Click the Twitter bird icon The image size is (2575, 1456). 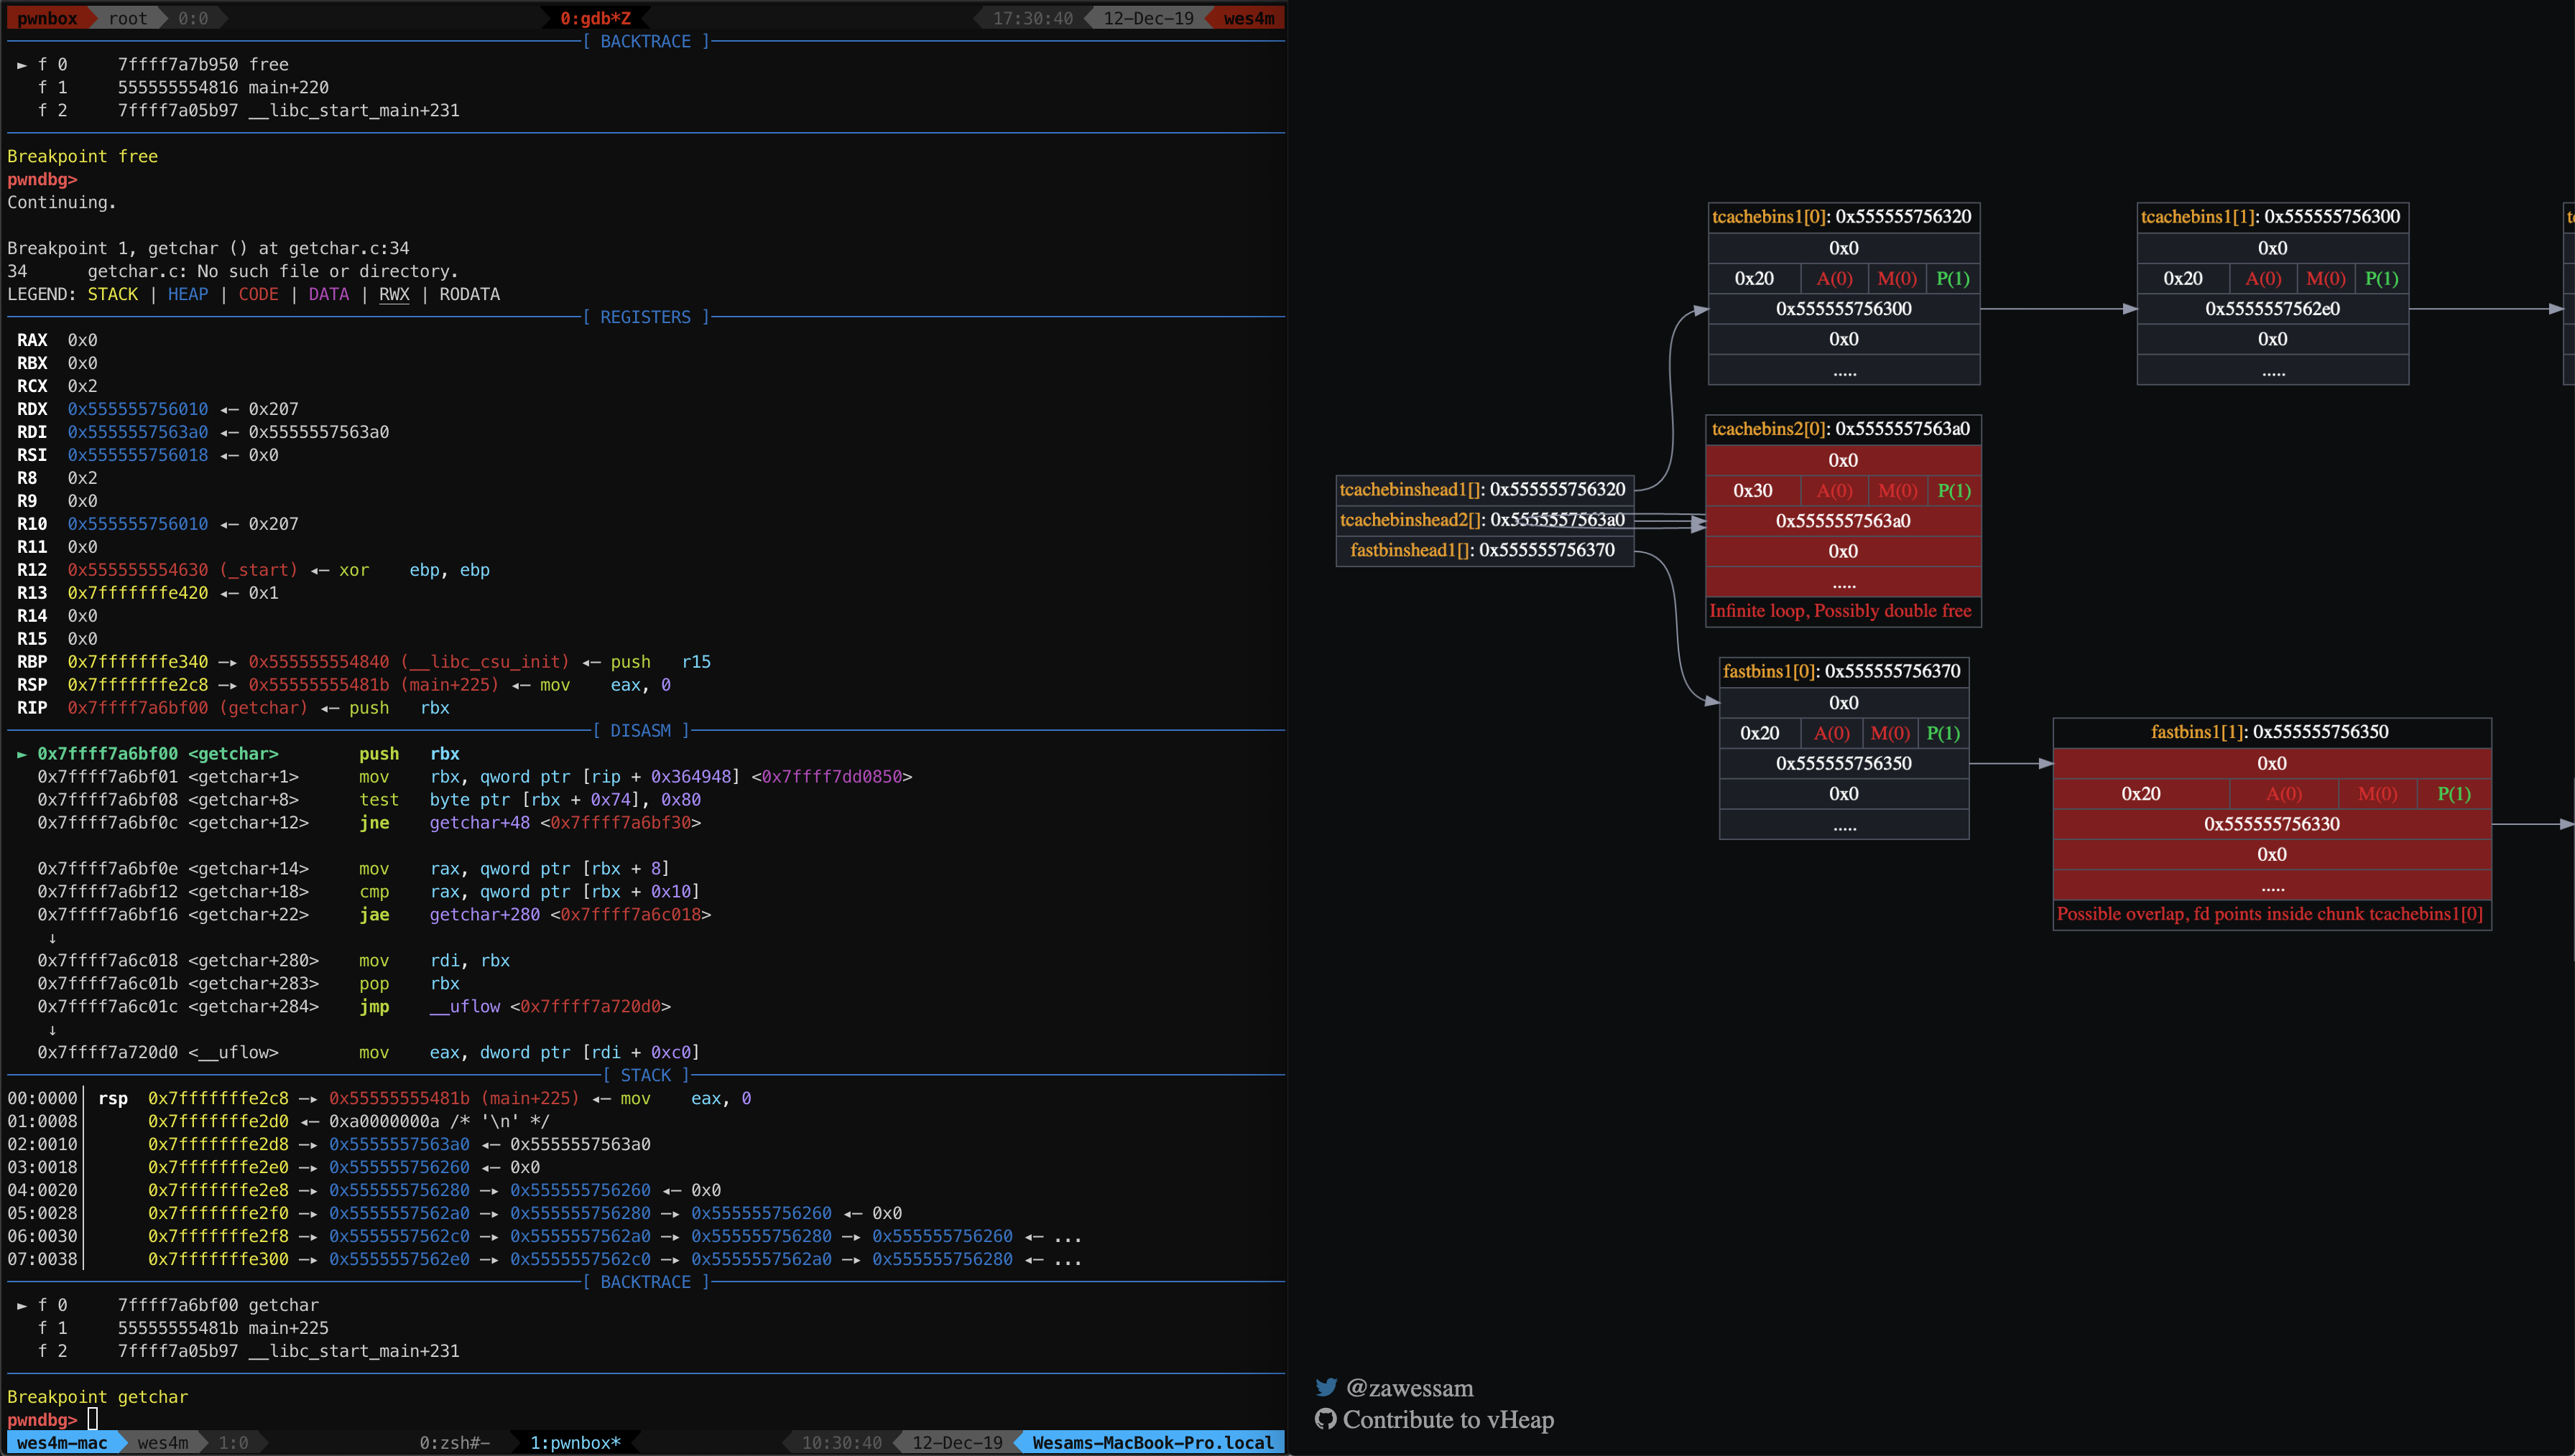[1326, 1387]
